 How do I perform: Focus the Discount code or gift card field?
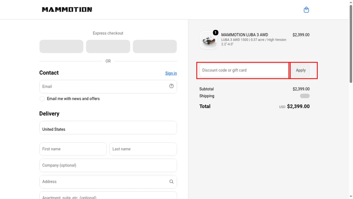coord(244,70)
